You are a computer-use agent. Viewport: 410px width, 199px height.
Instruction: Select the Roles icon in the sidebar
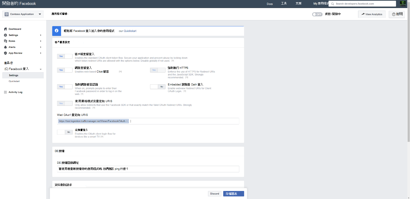pyautogui.click(x=5, y=41)
